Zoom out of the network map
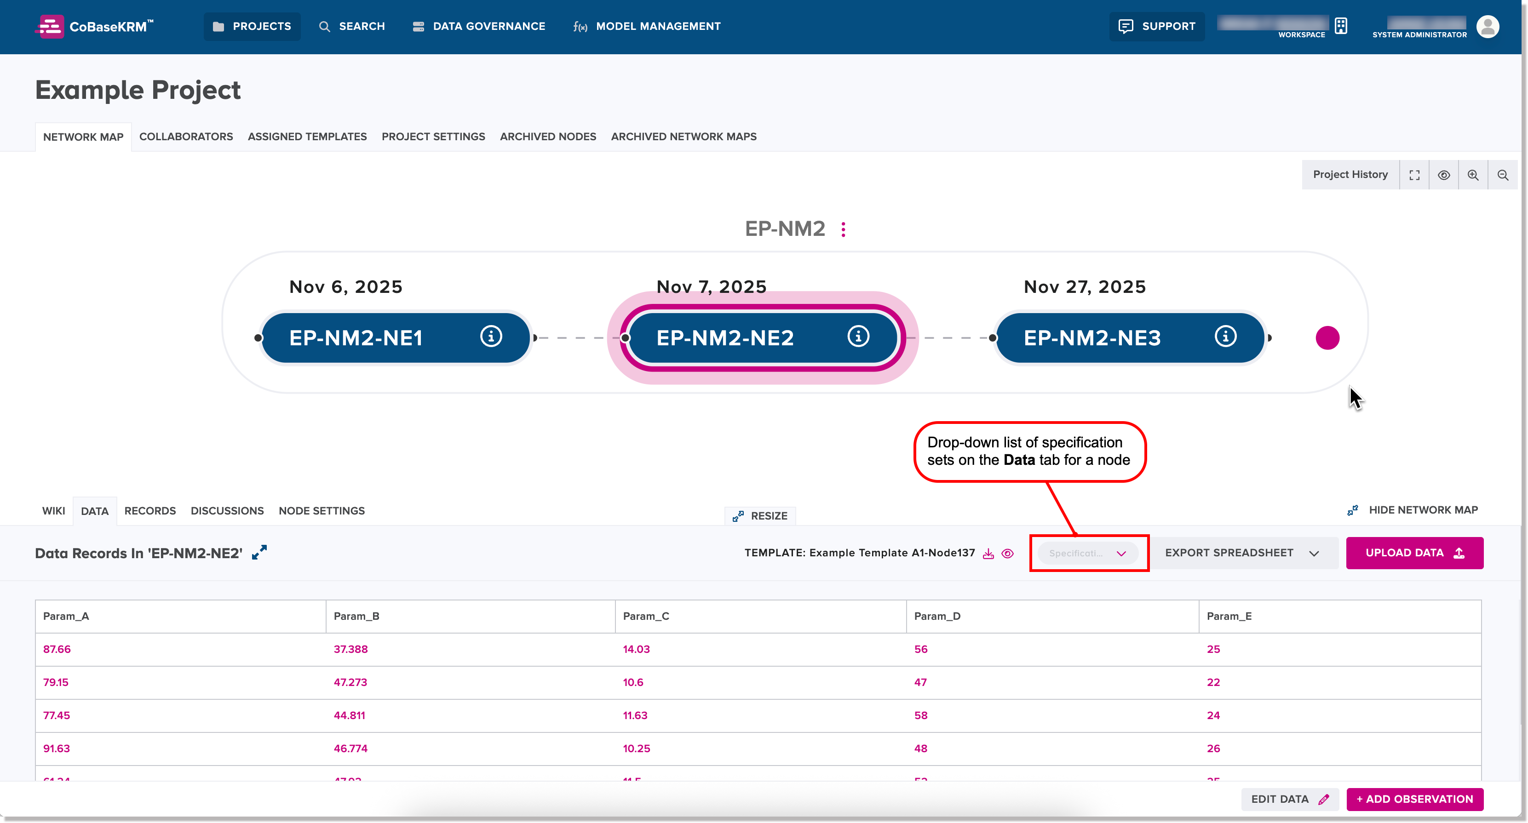Viewport: 1528px width, 823px height. 1504,174
